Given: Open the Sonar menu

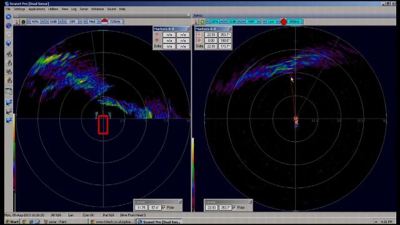Looking at the screenshot, I should pos(84,9).
